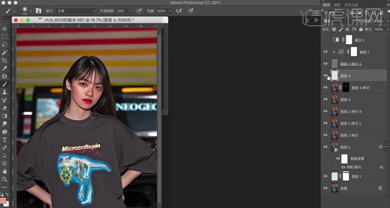Select the 阴影/高光 filter entry
The width and height of the screenshot is (390, 208).
(x=354, y=167)
